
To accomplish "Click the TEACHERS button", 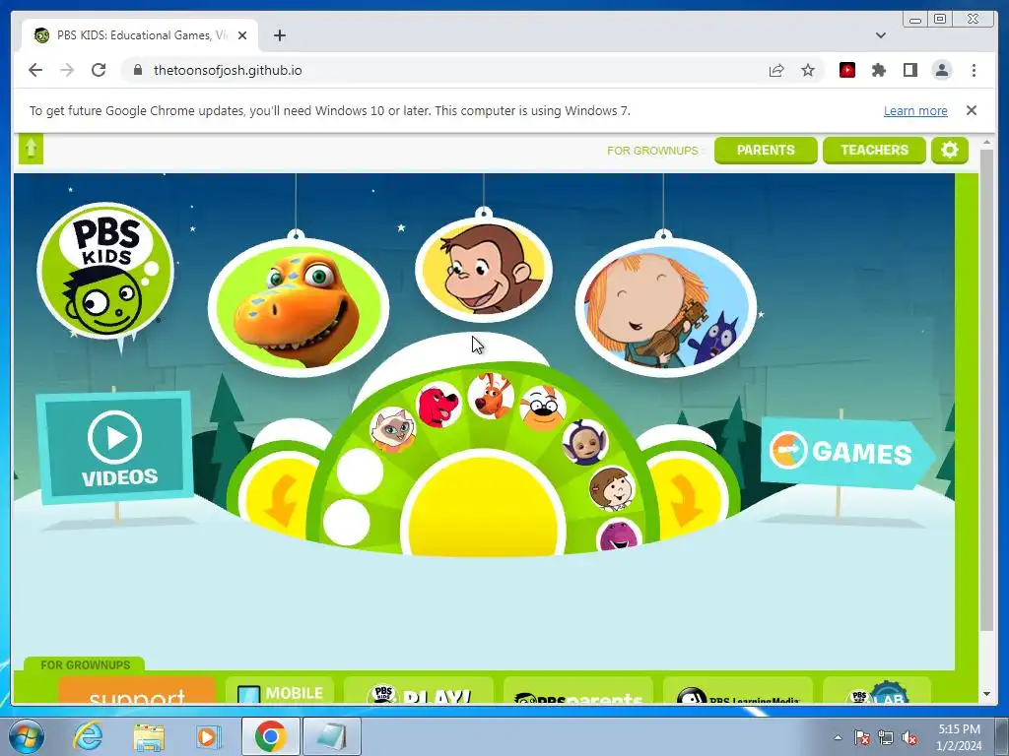I will click(874, 151).
